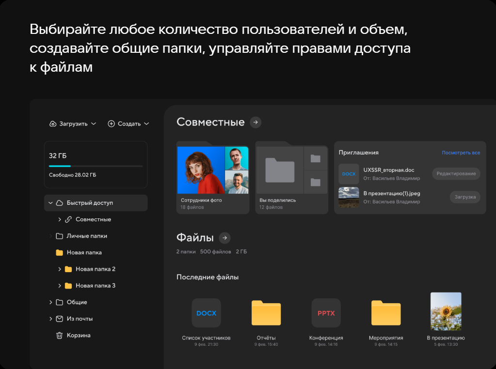This screenshot has width=496, height=369.
Task: Open the PPTX file Конференция
Action: tap(326, 313)
